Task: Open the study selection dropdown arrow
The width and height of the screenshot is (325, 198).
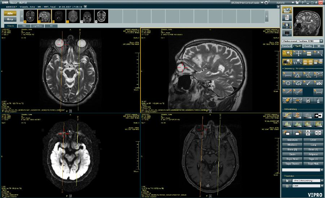Action: pos(85,7)
